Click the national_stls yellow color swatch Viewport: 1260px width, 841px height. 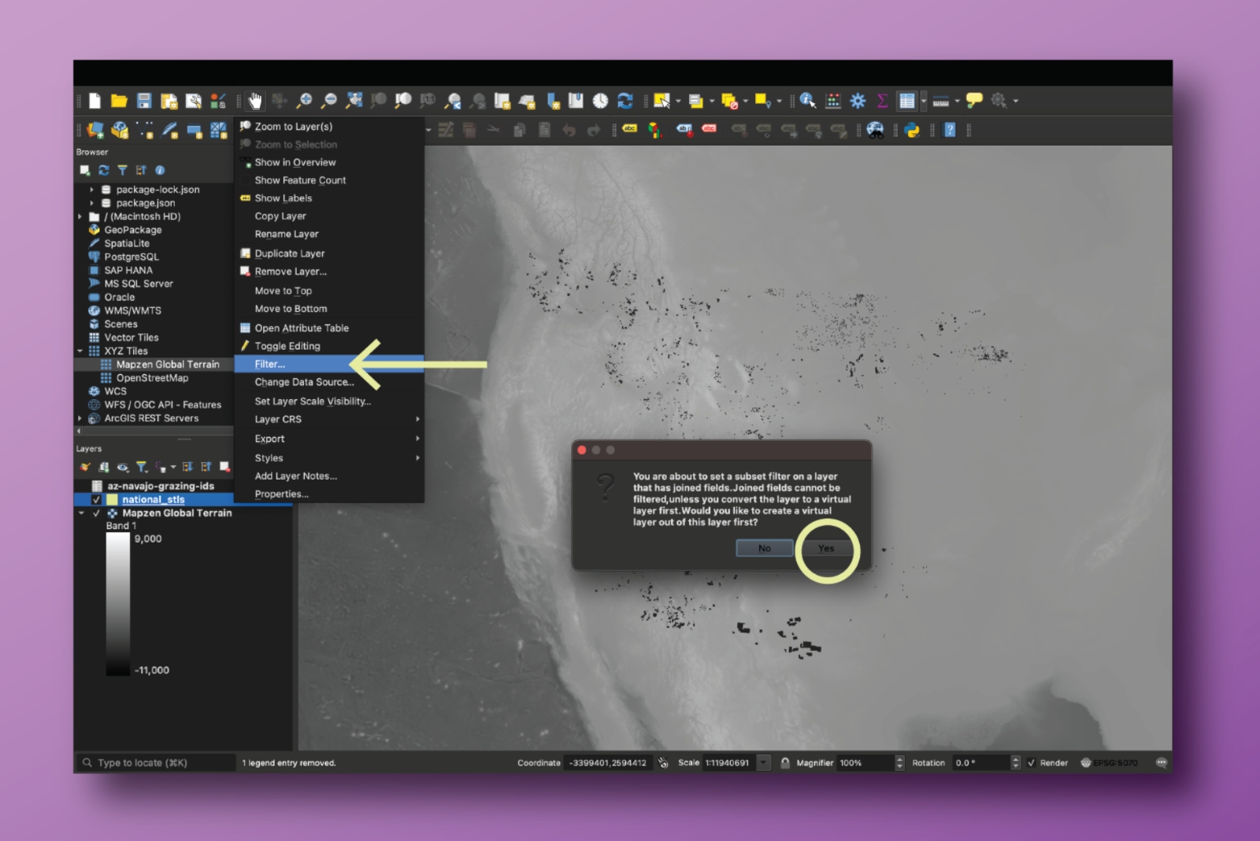tap(112, 500)
